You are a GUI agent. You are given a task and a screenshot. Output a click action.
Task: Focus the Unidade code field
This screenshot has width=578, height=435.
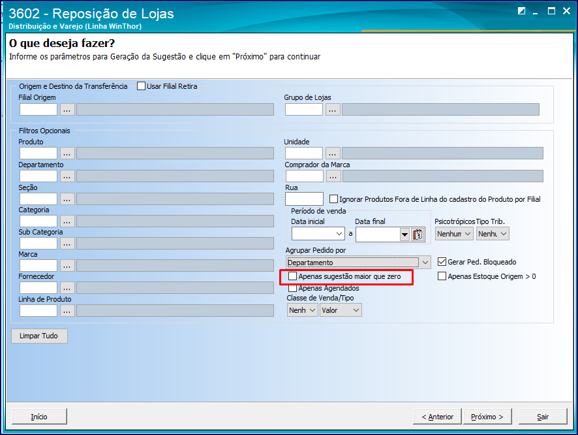point(304,153)
